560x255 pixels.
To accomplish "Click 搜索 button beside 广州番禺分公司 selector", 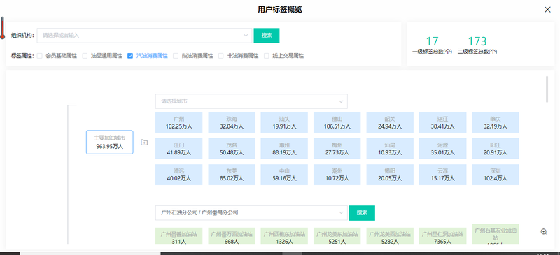I will pyautogui.click(x=362, y=213).
